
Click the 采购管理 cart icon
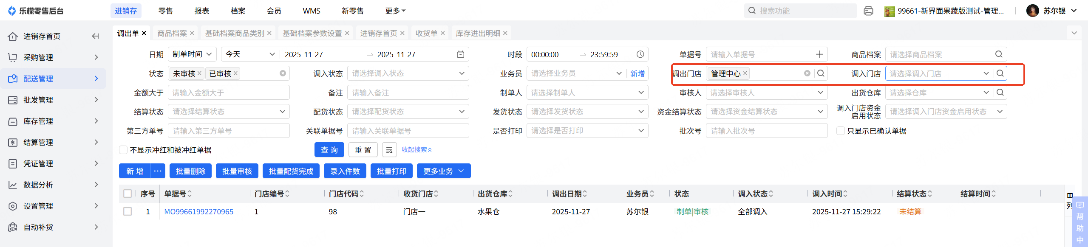(x=13, y=57)
